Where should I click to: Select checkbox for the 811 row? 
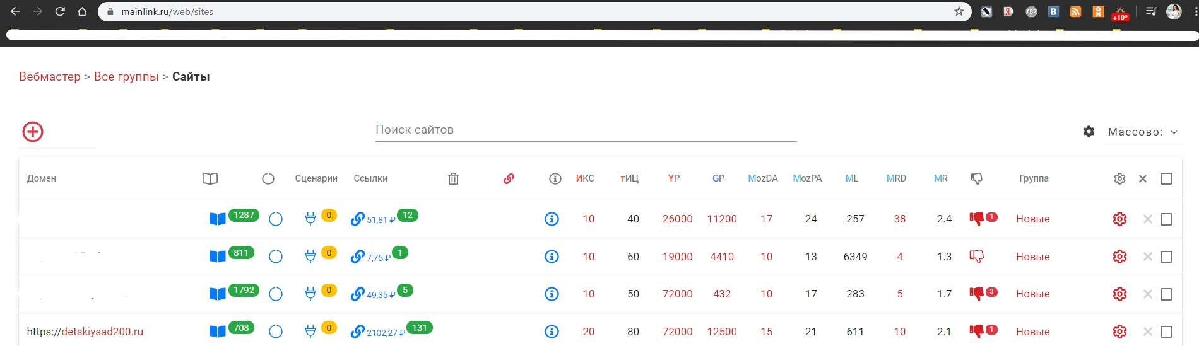(1166, 257)
